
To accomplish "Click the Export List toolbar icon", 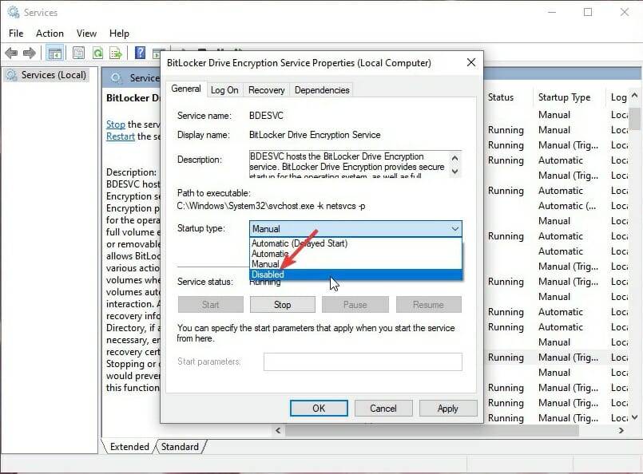I will pos(117,52).
